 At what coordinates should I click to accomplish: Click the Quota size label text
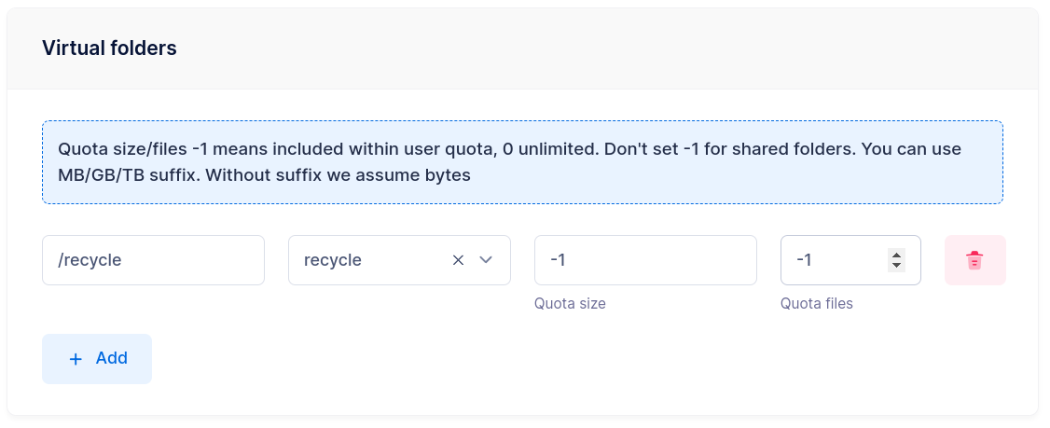coord(570,303)
